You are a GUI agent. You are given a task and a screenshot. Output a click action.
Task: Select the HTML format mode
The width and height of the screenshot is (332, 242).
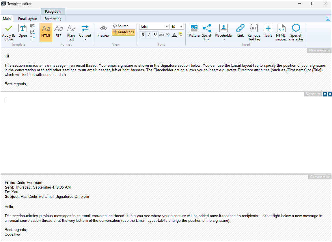point(46,32)
